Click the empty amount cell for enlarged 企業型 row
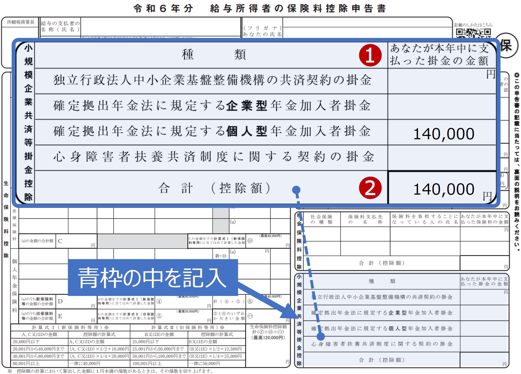The height and width of the screenshot is (374, 521). coord(442,107)
